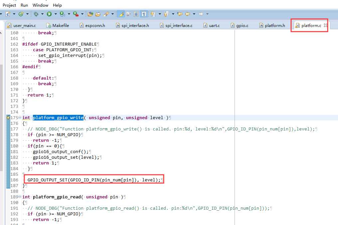Screen dimensions: 338x225
Task: Open the Project menu
Action: (9, 5)
